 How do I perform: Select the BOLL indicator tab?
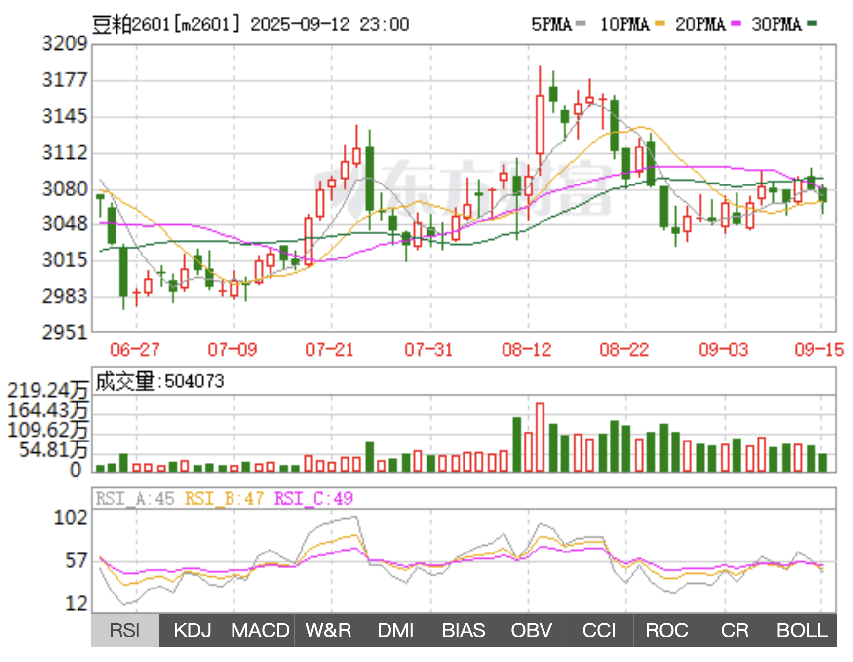click(x=802, y=630)
